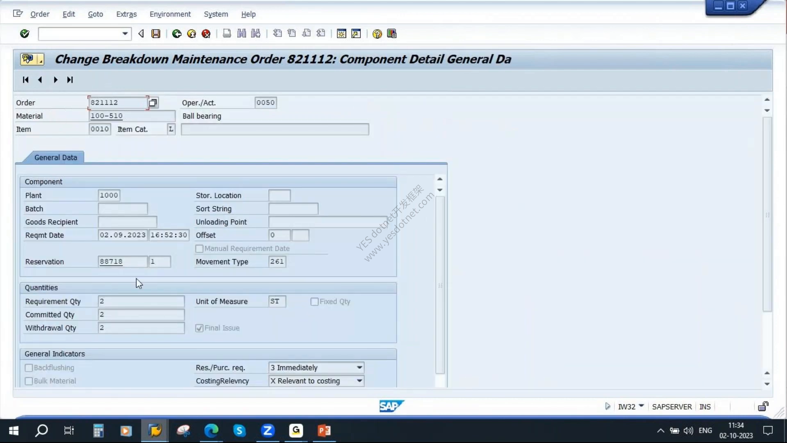Click the Order field search help button

coord(153,103)
